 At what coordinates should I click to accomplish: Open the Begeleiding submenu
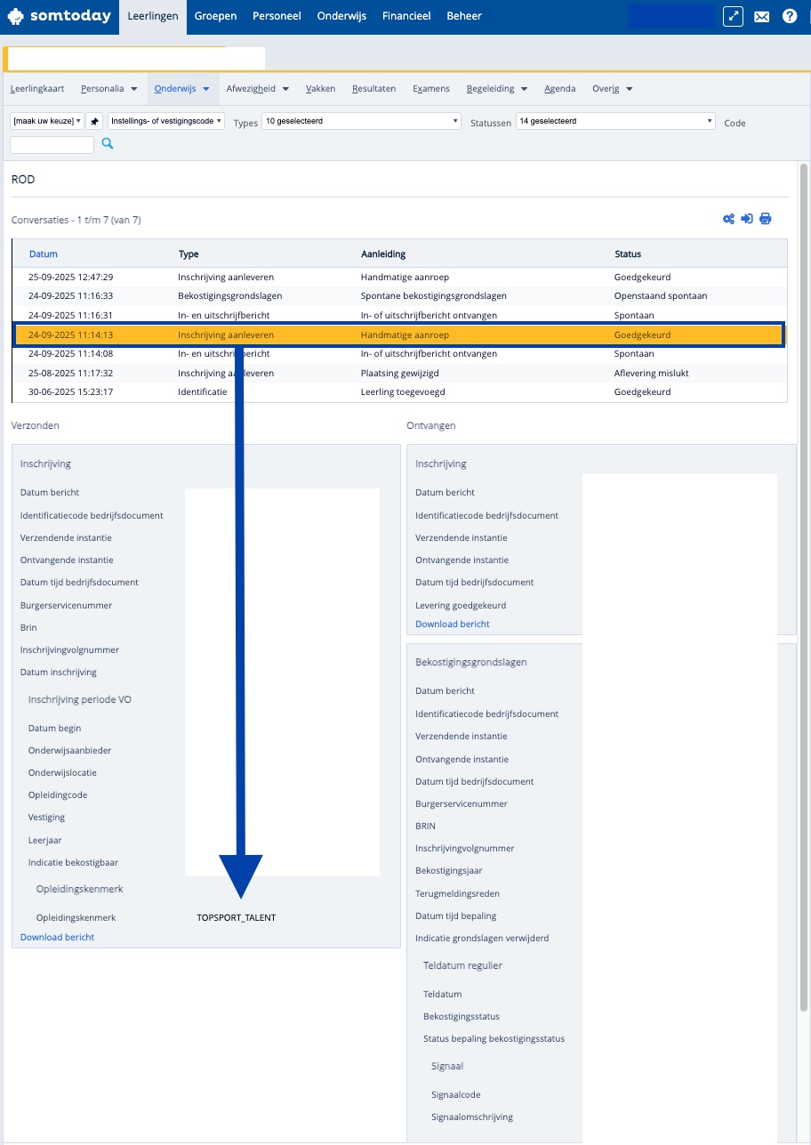tap(496, 89)
